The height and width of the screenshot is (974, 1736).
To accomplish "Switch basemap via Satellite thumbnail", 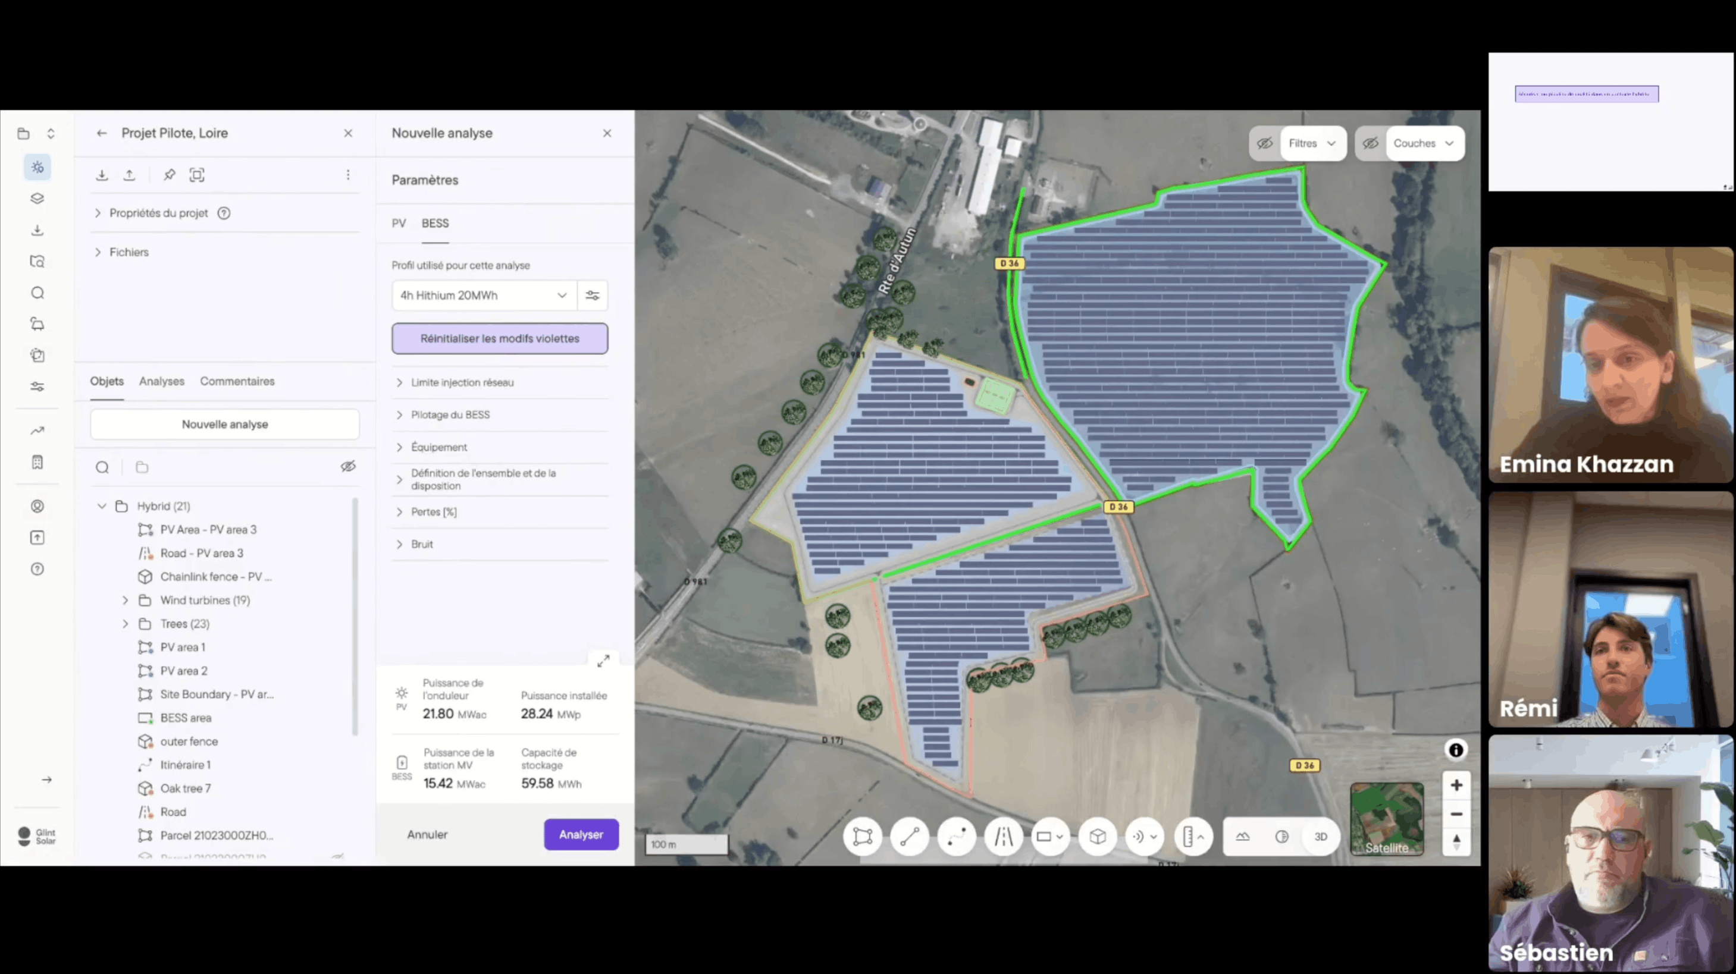I will (x=1387, y=818).
